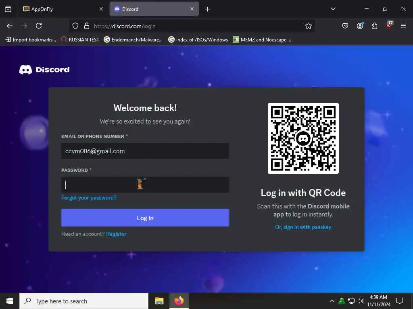Screen dimensions: 413x309
Task: Open the Save to Pocket icon
Action: point(345,26)
